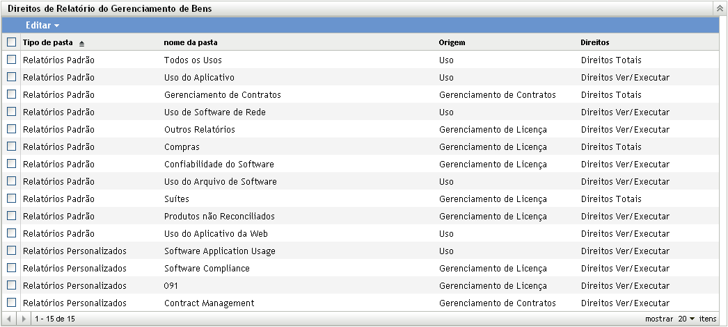The image size is (728, 327).
Task: Check the Compras row checkbox
Action: [11, 146]
